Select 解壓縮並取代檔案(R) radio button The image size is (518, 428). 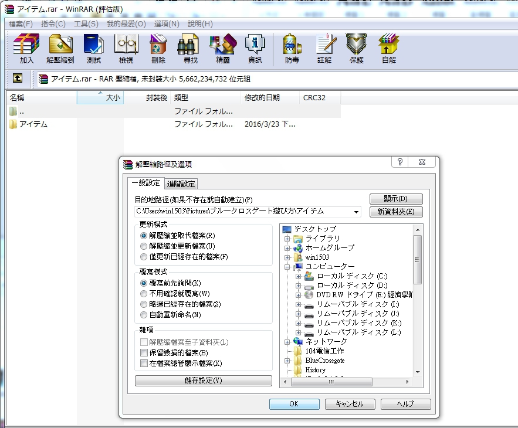tap(143, 236)
